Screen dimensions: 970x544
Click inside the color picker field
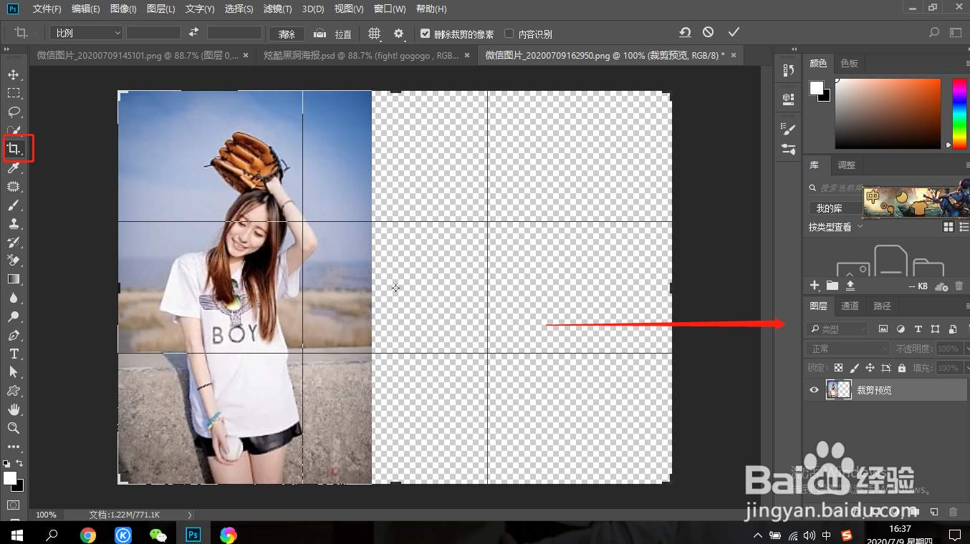888,114
